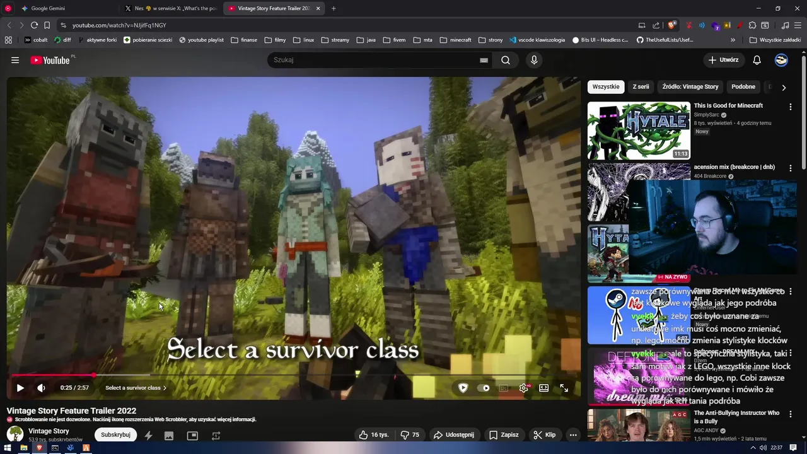Switch to the X 'Nes' browser tab
Screen dimensions: 807x454
tap(170, 8)
